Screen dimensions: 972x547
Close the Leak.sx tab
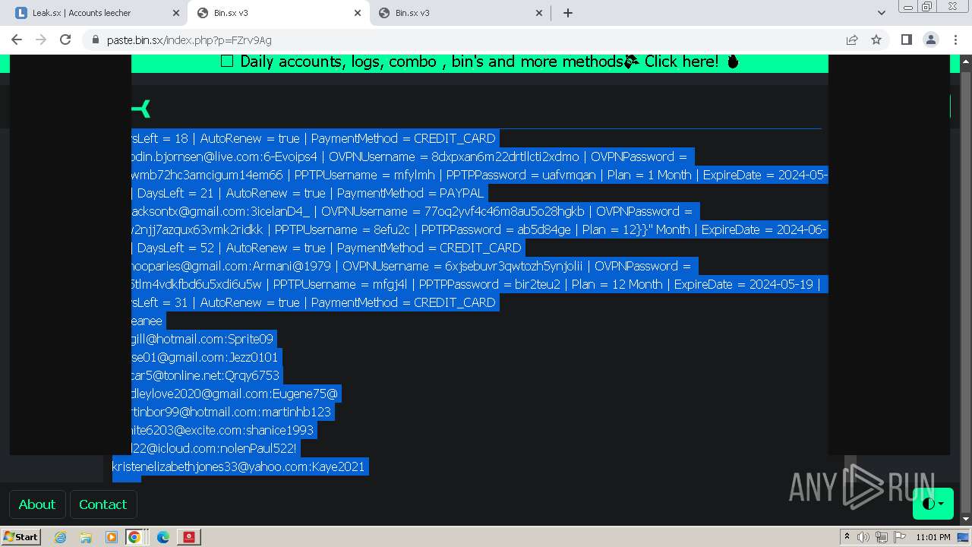[x=175, y=13]
